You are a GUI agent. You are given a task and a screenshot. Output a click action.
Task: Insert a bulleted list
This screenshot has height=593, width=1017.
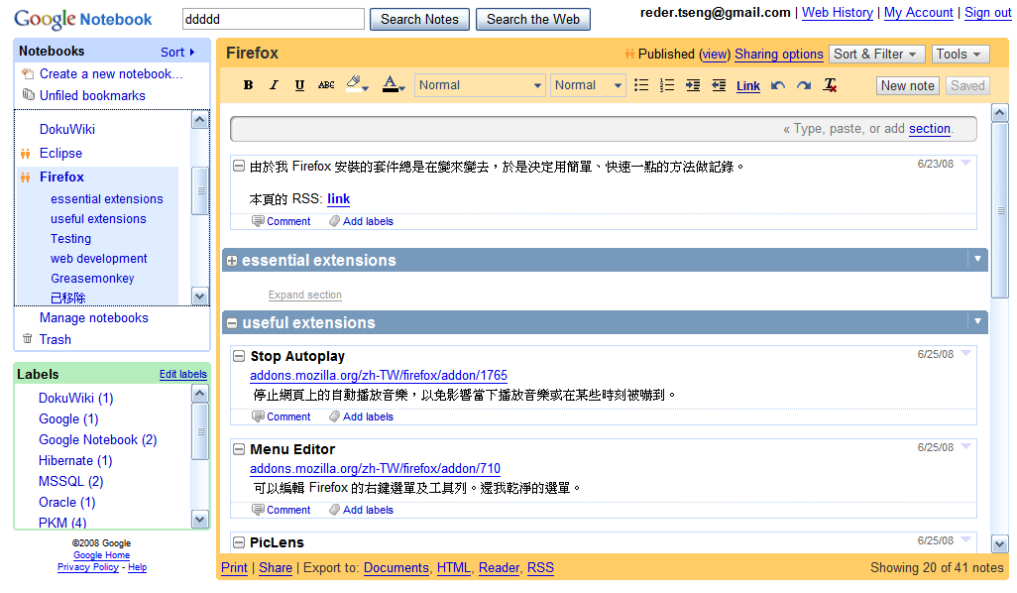tap(640, 85)
